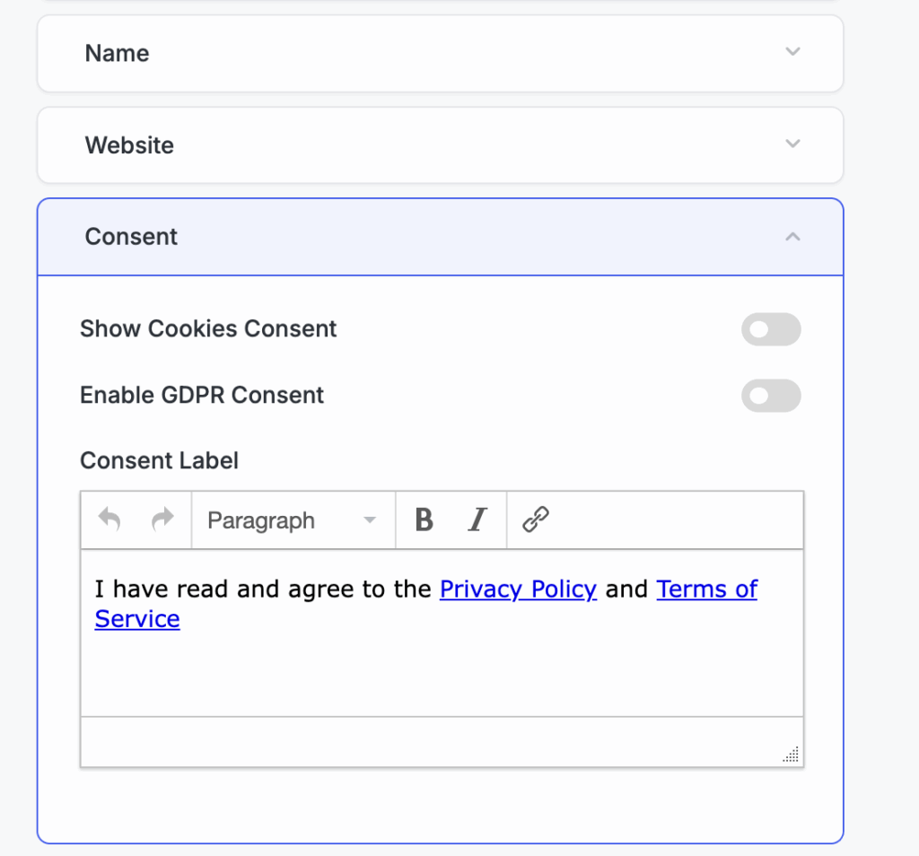Toggle Bold formatting in editor

click(424, 520)
